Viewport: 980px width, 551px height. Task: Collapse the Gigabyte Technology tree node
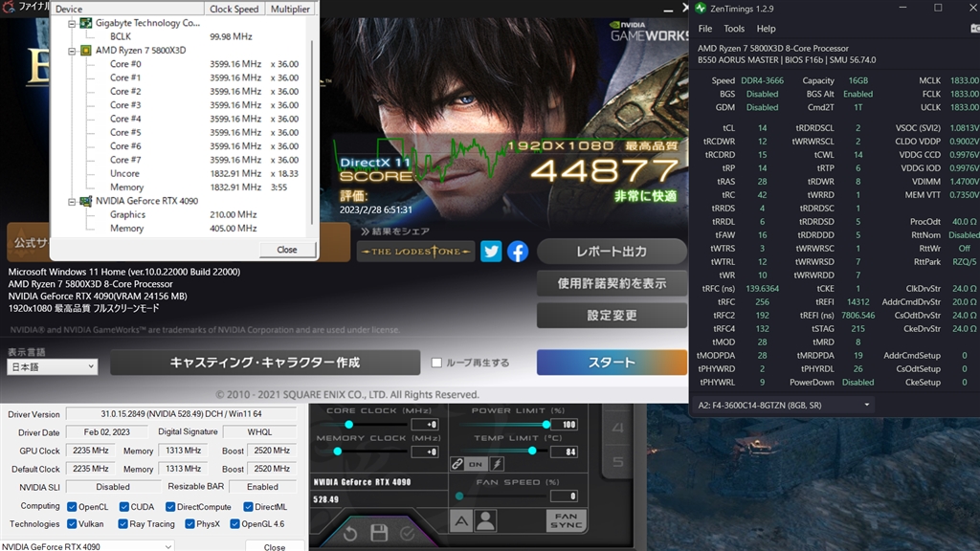[x=72, y=23]
